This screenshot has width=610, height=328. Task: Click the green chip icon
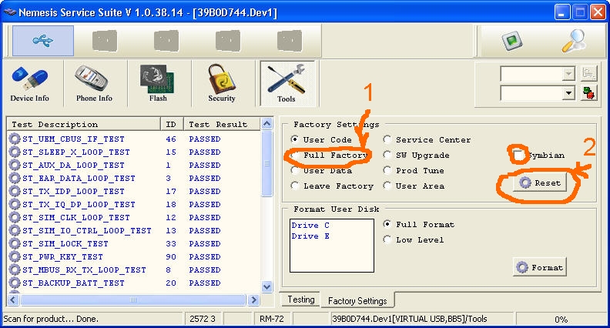pyautogui.click(x=511, y=41)
